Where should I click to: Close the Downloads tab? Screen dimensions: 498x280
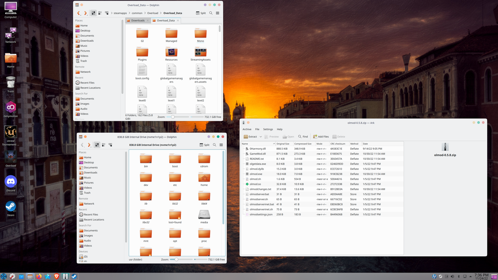pyautogui.click(x=147, y=20)
